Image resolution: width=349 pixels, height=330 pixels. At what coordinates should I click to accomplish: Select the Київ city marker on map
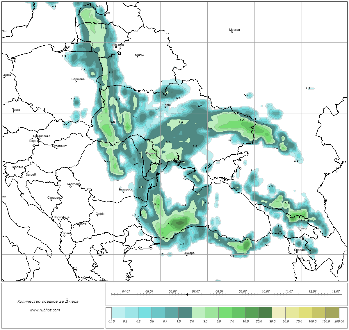(x=165, y=107)
